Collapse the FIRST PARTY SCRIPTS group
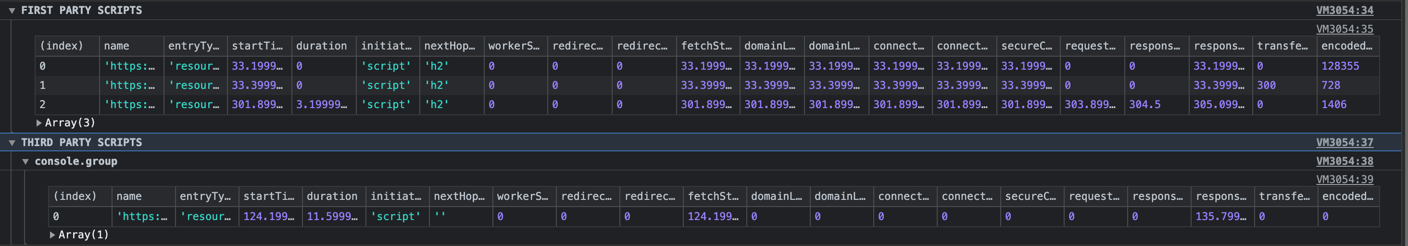This screenshot has height=246, width=1408. 12,11
